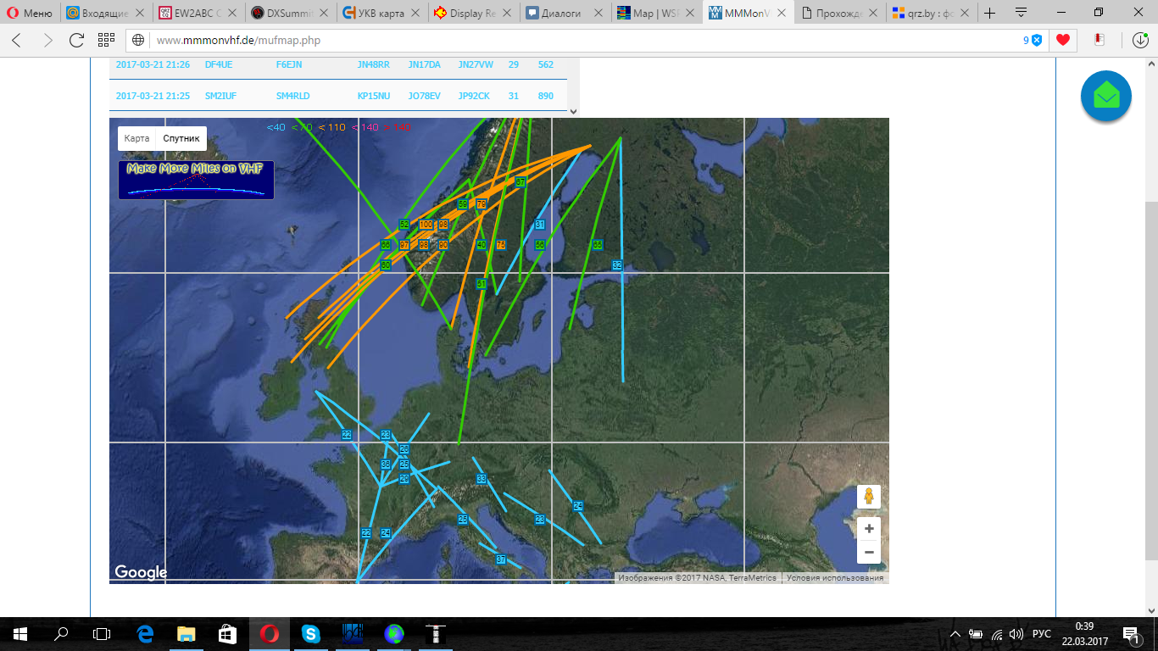Reload the current page
The image size is (1158, 651).
coord(76,40)
